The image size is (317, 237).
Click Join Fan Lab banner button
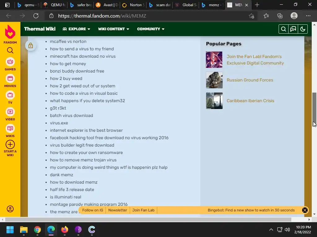point(143,210)
